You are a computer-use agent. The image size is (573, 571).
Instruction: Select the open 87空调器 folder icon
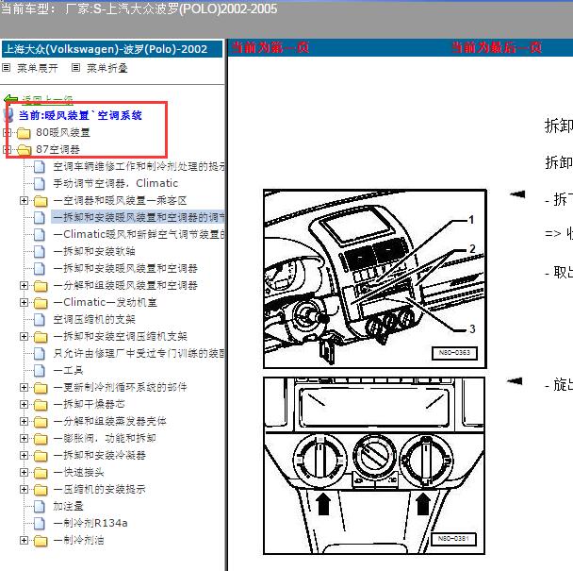click(24, 149)
